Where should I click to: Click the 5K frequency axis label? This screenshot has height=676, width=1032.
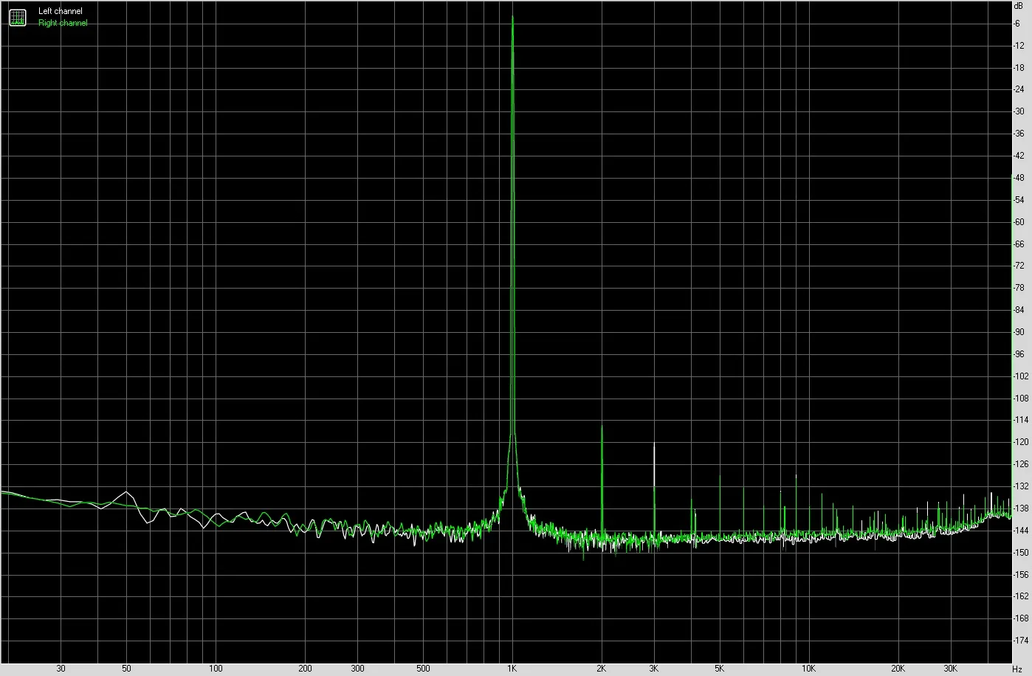(x=720, y=669)
